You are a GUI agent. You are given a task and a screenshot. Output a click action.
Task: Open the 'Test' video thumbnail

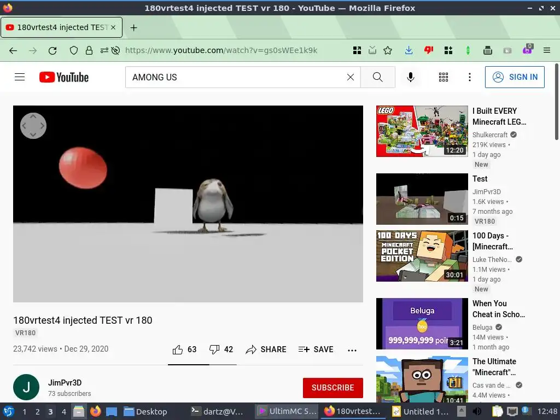click(422, 199)
